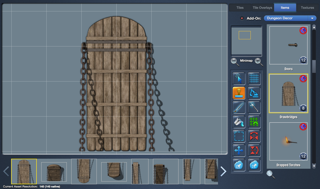Viewport: 320px width, 189px height.
Task: Click the search magnifier below item list
Action: [x=270, y=174]
